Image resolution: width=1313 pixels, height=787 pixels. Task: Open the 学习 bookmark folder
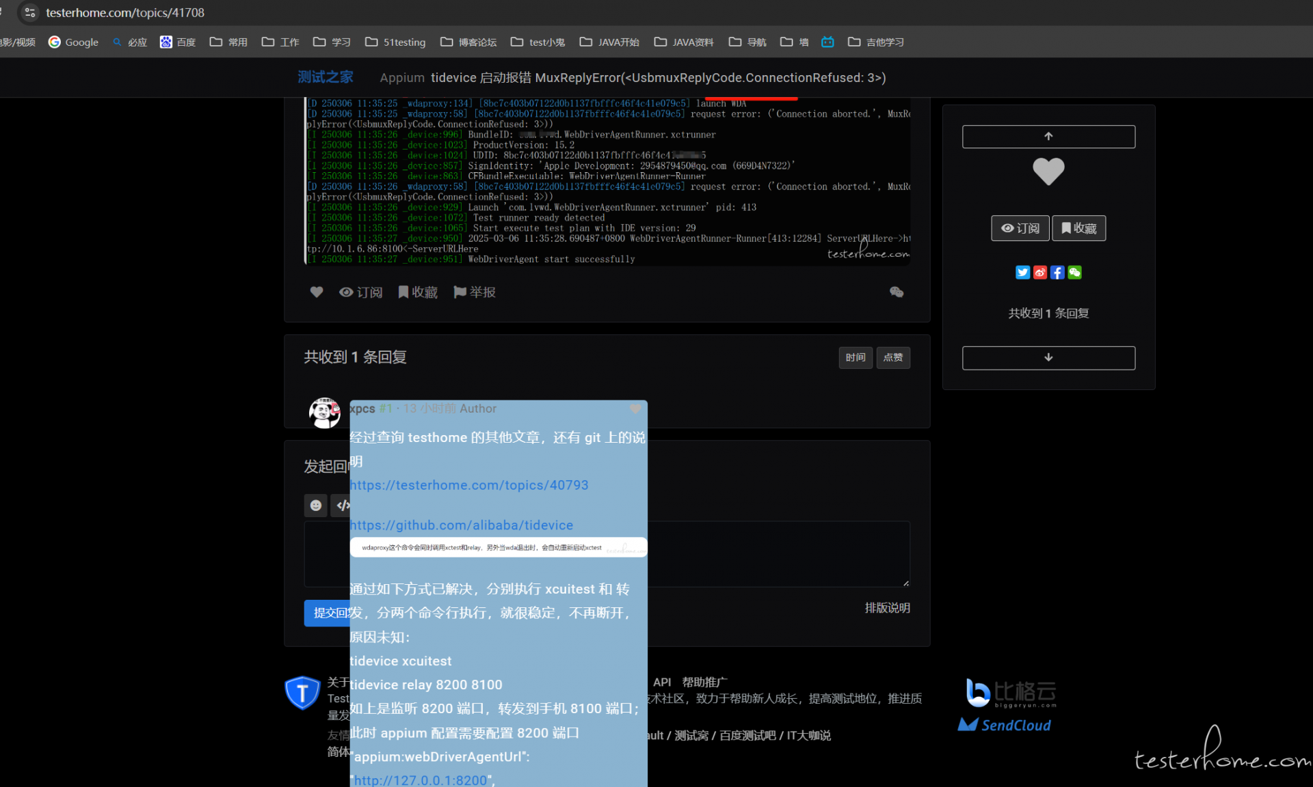click(x=332, y=42)
